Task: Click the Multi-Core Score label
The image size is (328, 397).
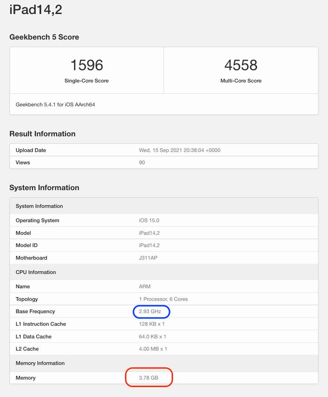Action: click(241, 81)
